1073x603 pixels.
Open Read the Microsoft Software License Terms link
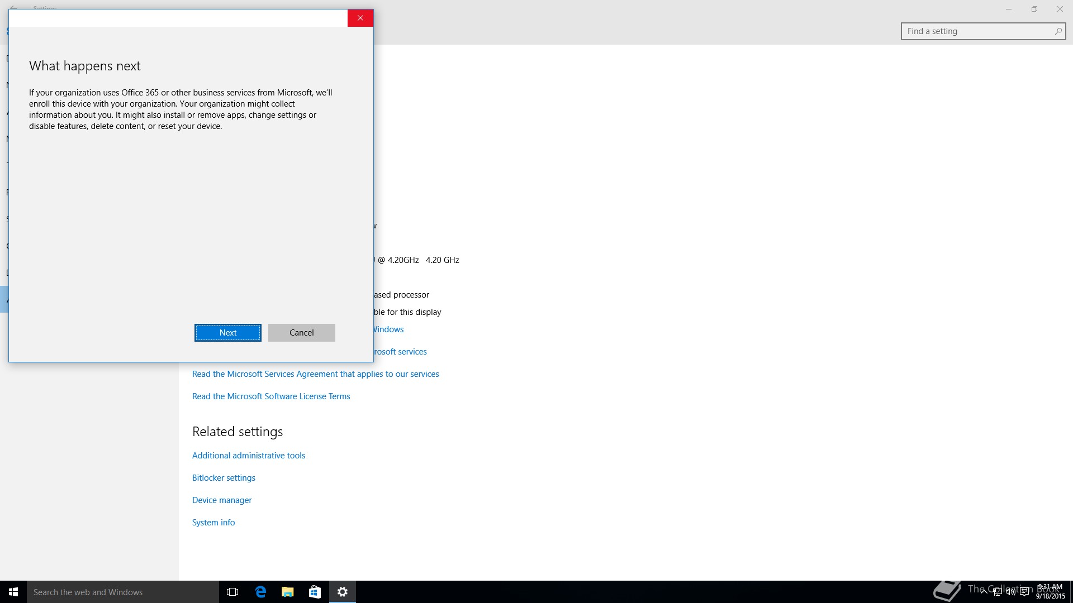271,396
